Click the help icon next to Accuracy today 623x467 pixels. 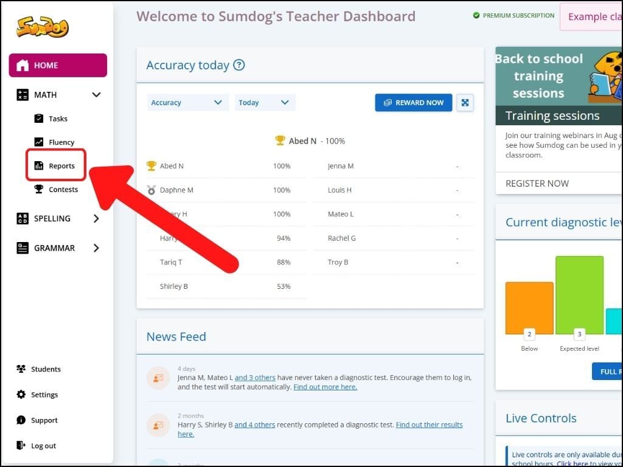pos(239,64)
